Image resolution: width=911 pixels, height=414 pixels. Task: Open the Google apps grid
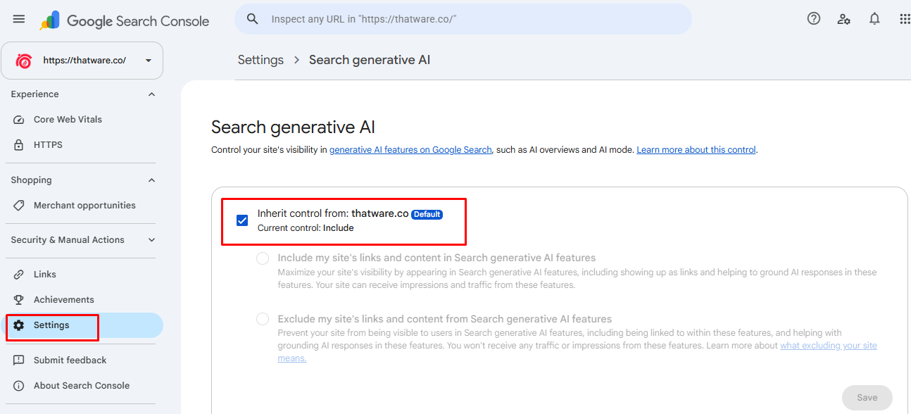click(x=905, y=19)
